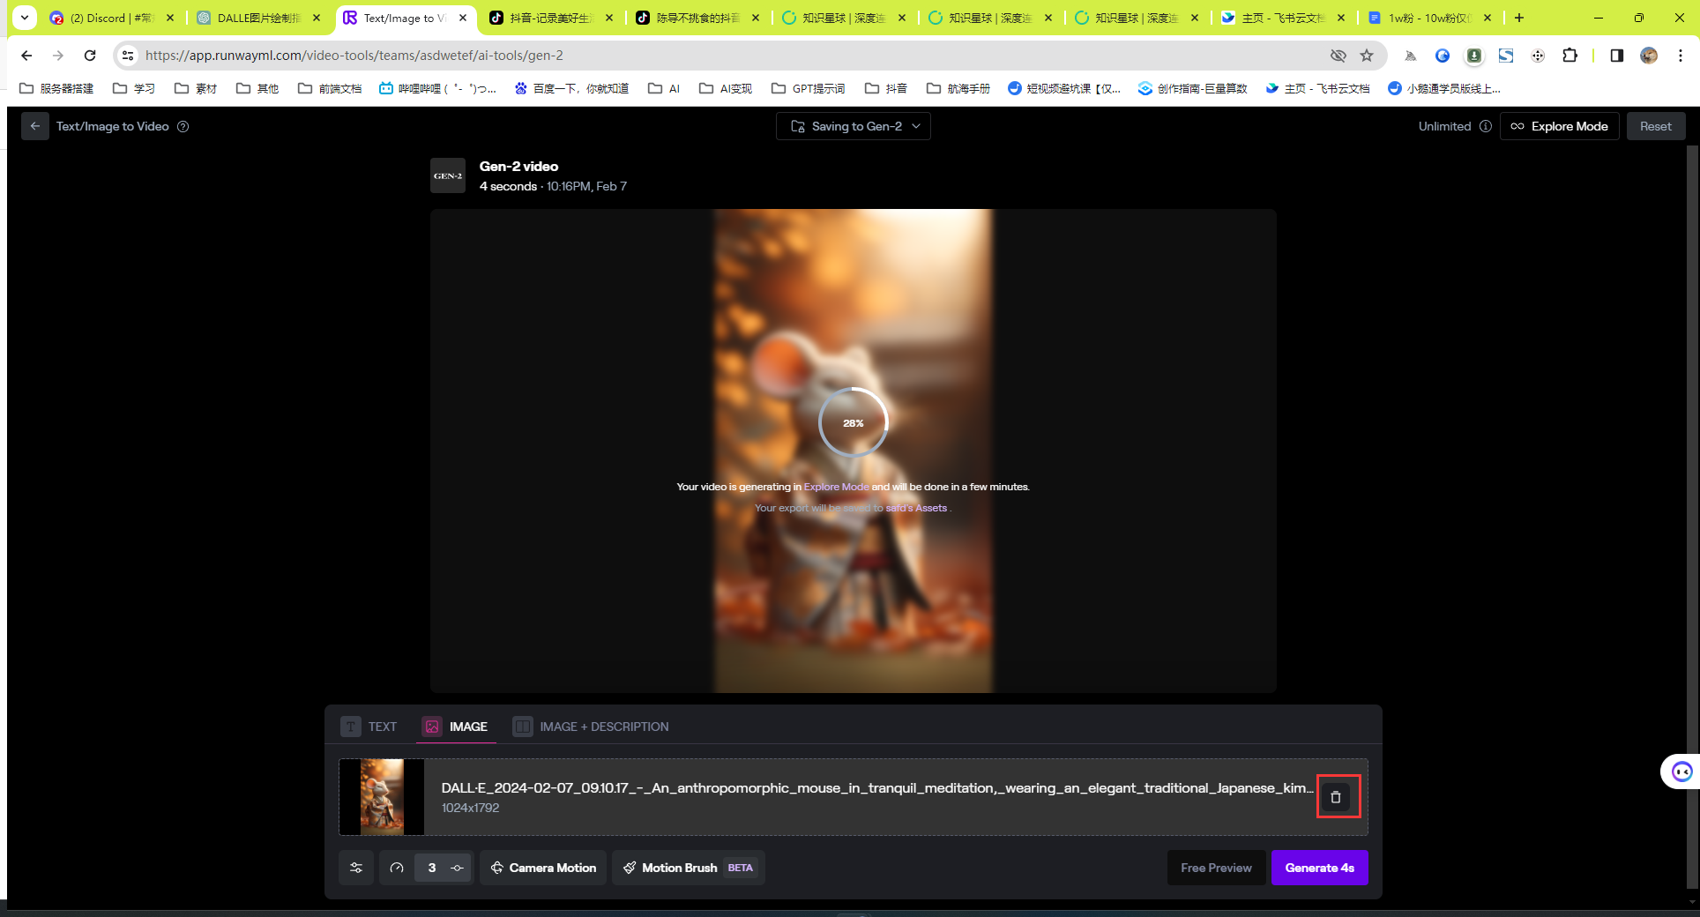Screen dimensions: 1700x917
Task: Reload the page
Action: [x=90, y=56]
